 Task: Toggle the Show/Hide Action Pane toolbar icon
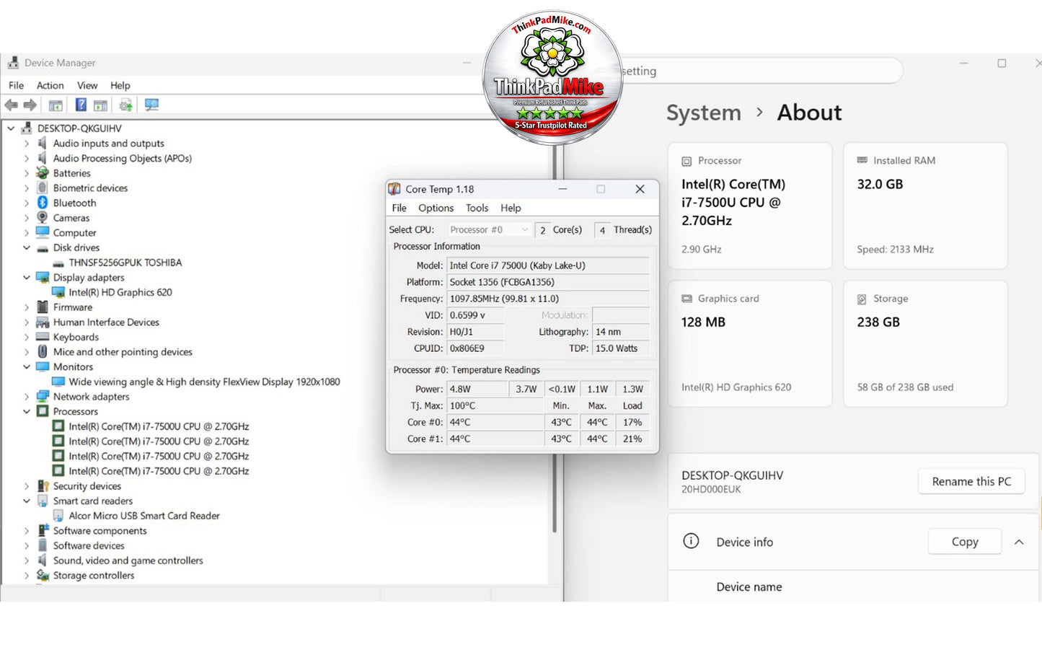[x=100, y=105]
